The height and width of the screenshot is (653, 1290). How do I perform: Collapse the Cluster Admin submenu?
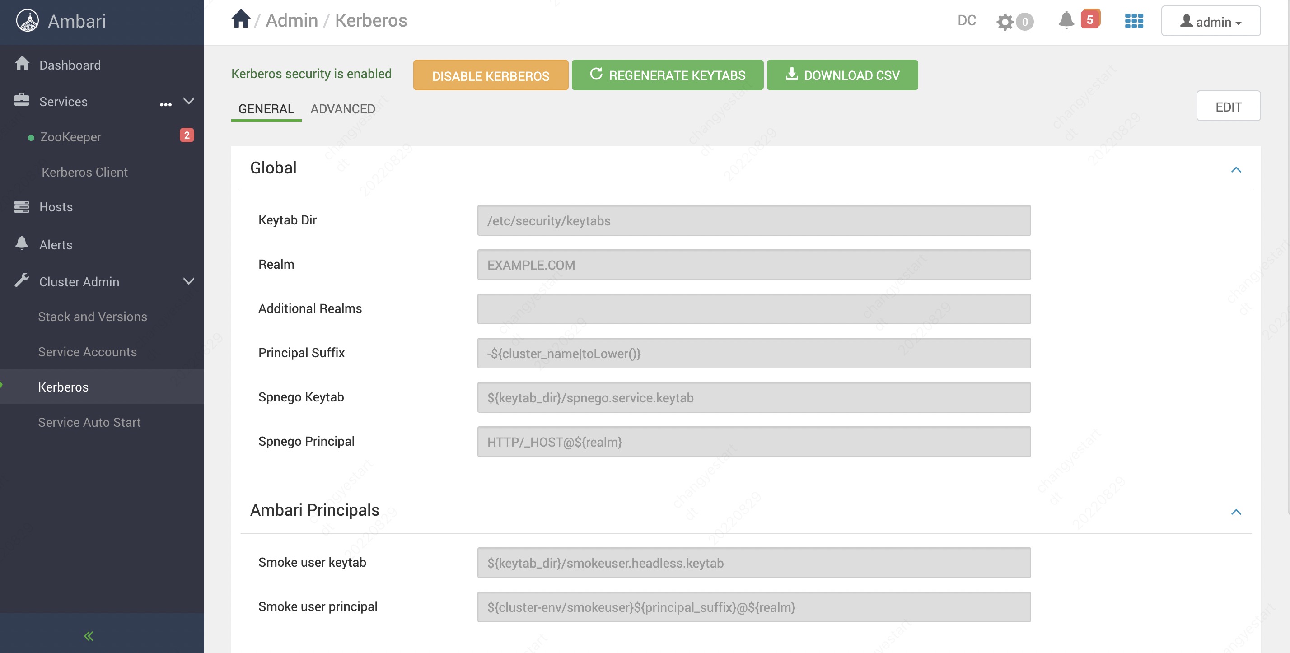coord(188,281)
